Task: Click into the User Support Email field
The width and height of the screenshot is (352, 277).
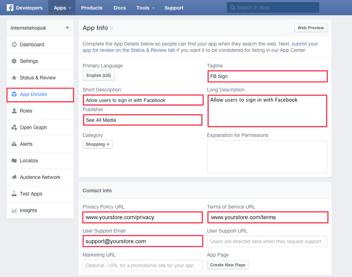Action: tap(143, 241)
